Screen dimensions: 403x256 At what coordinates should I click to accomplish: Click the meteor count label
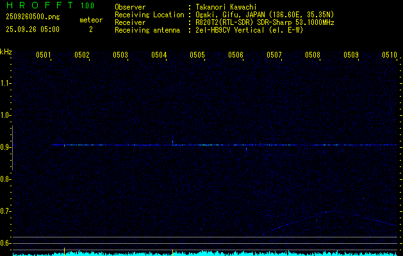coord(91,20)
